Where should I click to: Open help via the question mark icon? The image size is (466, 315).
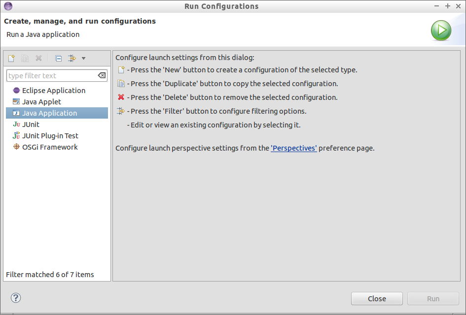click(16, 298)
